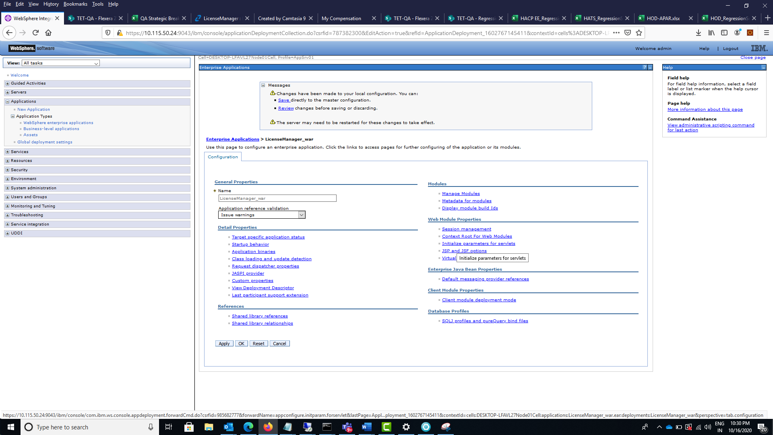Viewport: 773px width, 435px height.
Task: Open the Session management link
Action: 466,229
